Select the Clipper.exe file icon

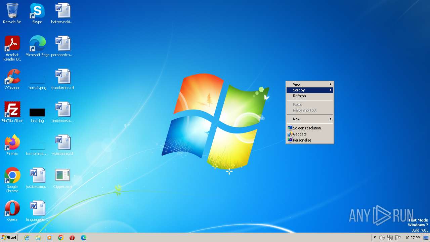pos(62,178)
